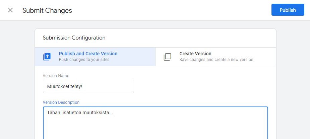
Task: Click inside the Version Description text area
Action: tap(156, 123)
